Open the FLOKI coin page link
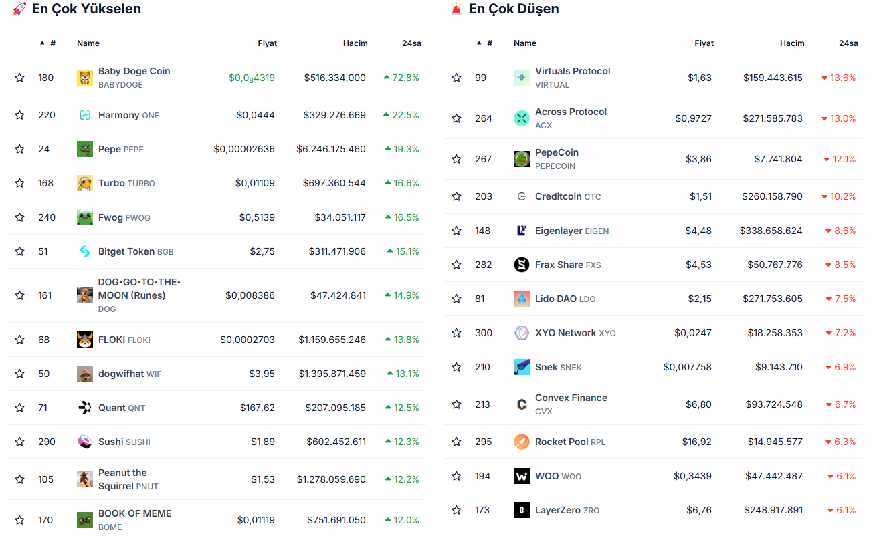883x536 pixels. [x=112, y=340]
